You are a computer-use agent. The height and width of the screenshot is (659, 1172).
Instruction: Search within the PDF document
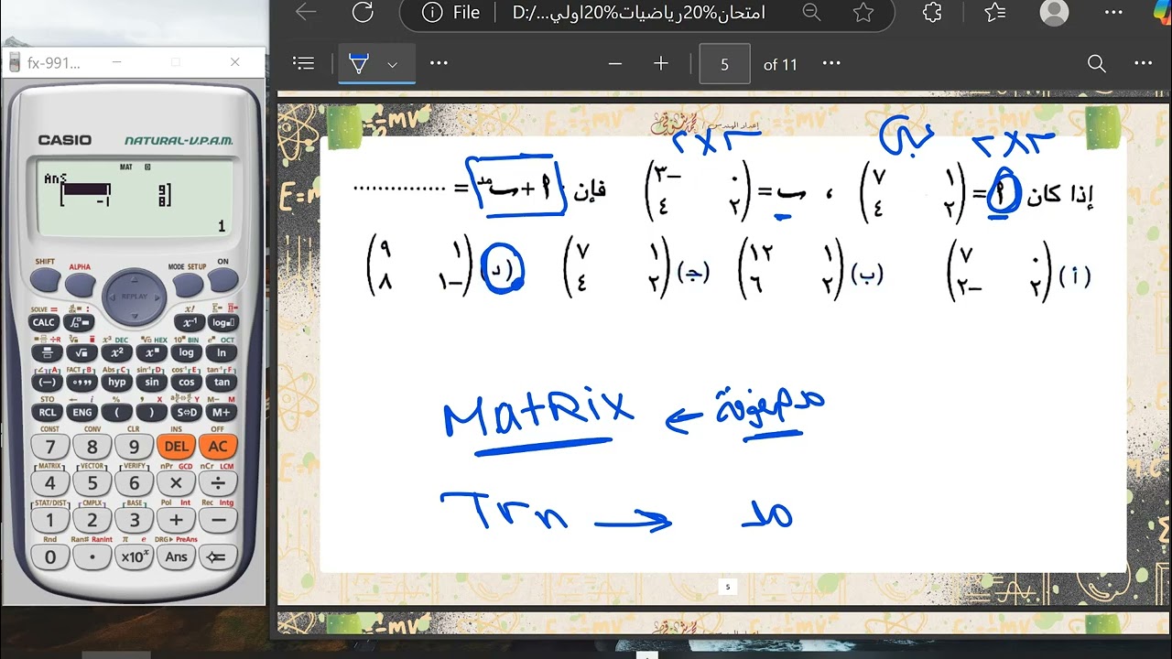click(1096, 63)
